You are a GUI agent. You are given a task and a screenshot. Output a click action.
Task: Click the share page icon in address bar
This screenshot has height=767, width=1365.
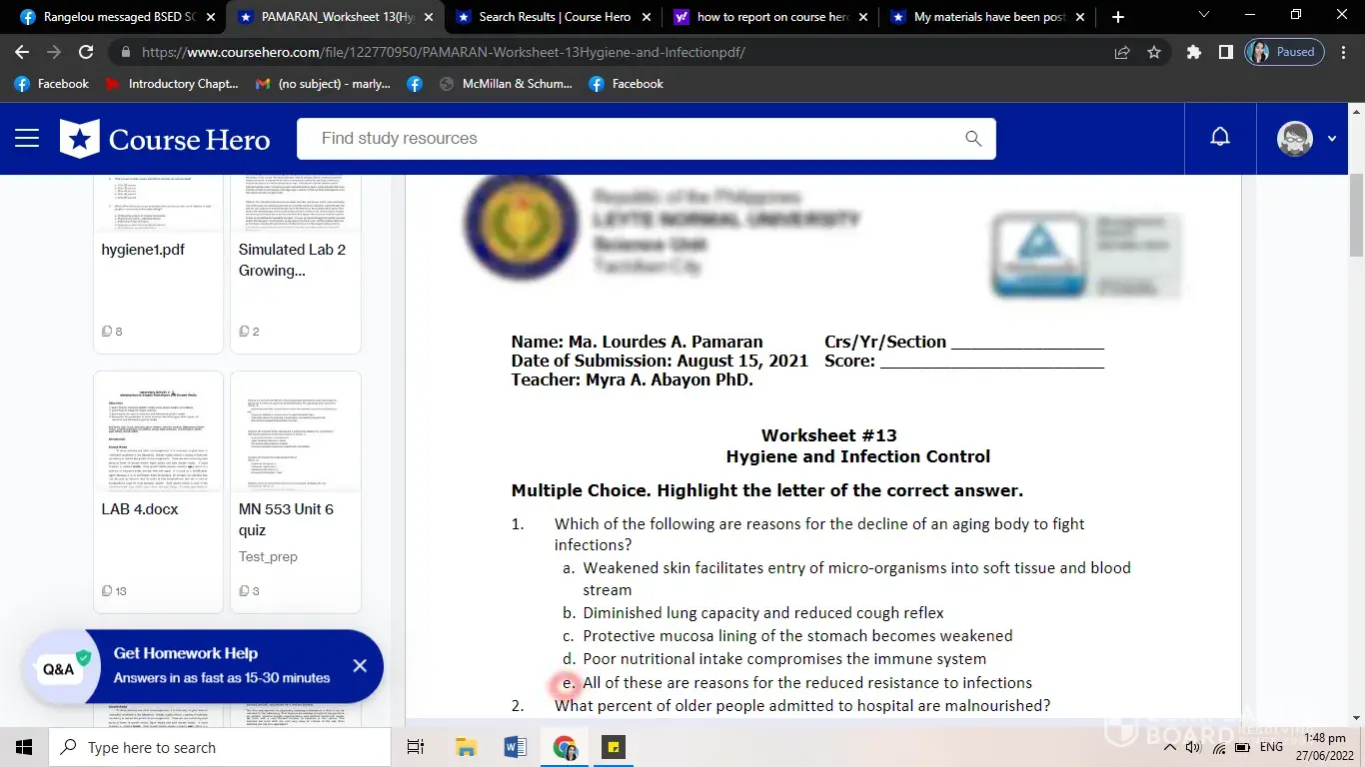point(1122,52)
